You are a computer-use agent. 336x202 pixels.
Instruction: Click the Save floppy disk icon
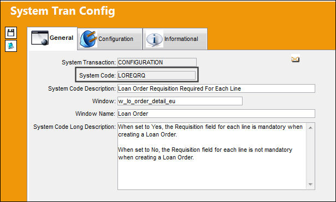tap(11, 33)
